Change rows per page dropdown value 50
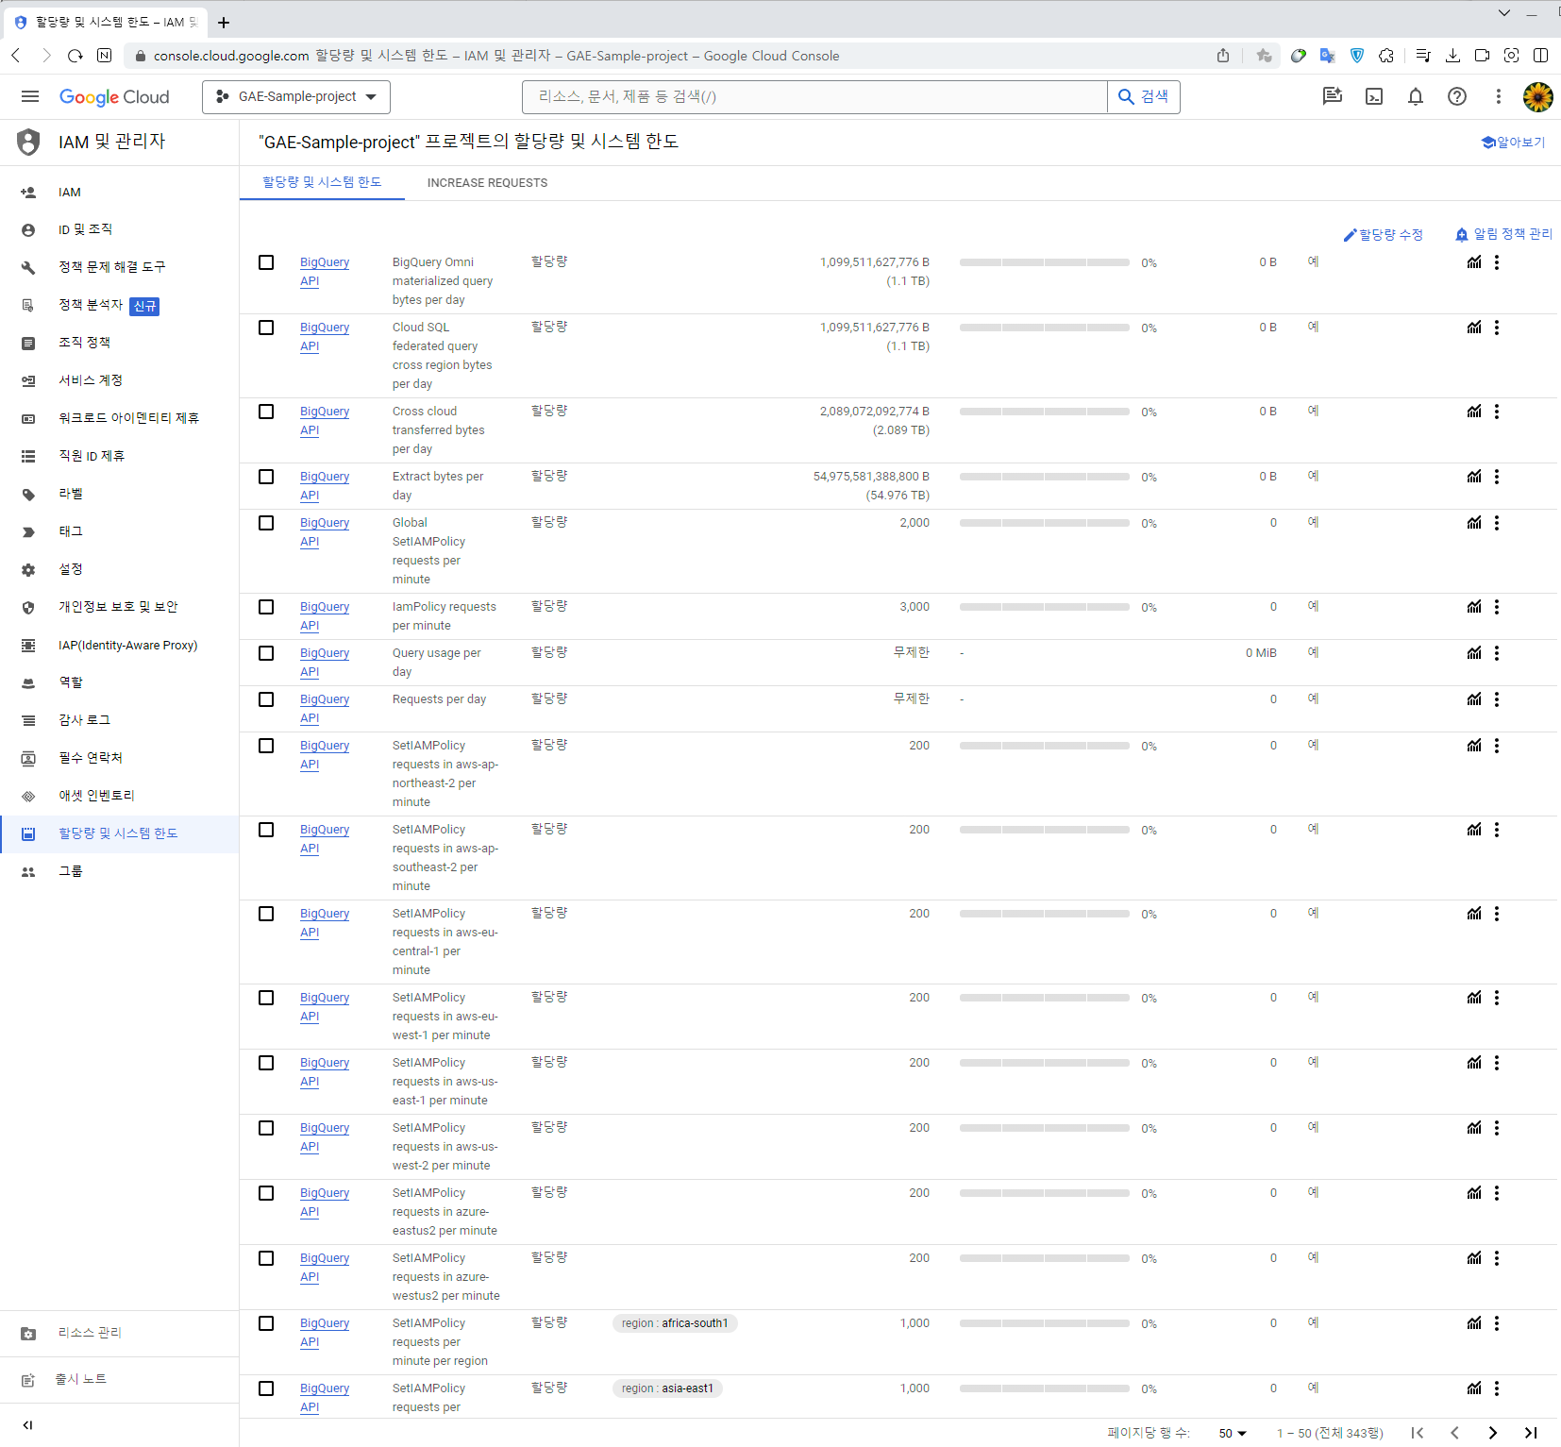1561x1447 pixels. [x=1233, y=1433]
